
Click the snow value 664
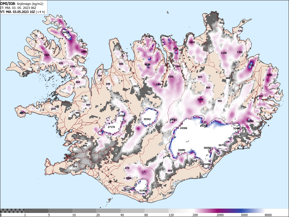(x=88, y=105)
